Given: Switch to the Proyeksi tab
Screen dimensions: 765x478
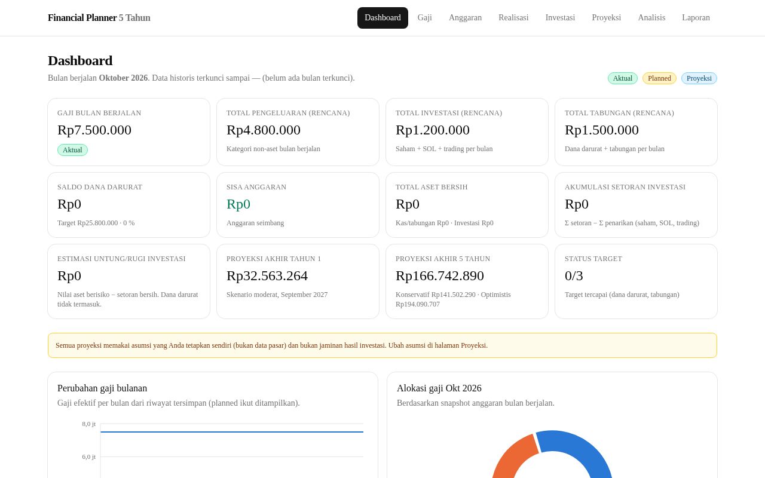Looking at the screenshot, I should pyautogui.click(x=607, y=18).
